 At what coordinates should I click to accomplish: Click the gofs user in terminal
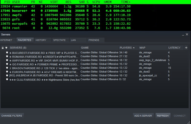[x=16, y=19]
